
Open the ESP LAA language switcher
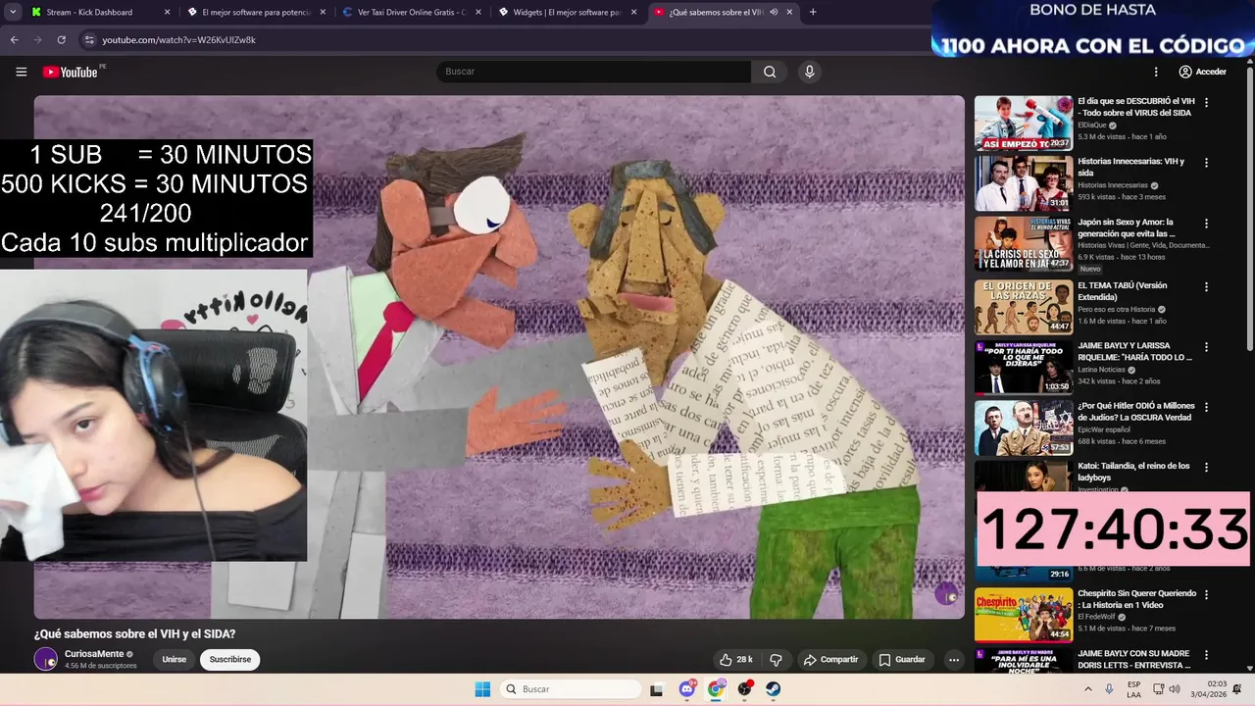point(1134,689)
